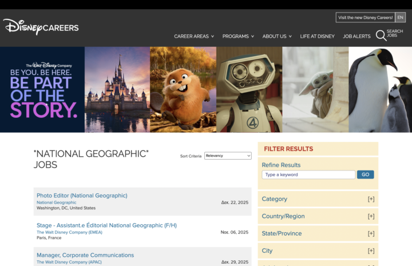Switch language with the EN button
The image size is (412, 266).
(x=400, y=18)
